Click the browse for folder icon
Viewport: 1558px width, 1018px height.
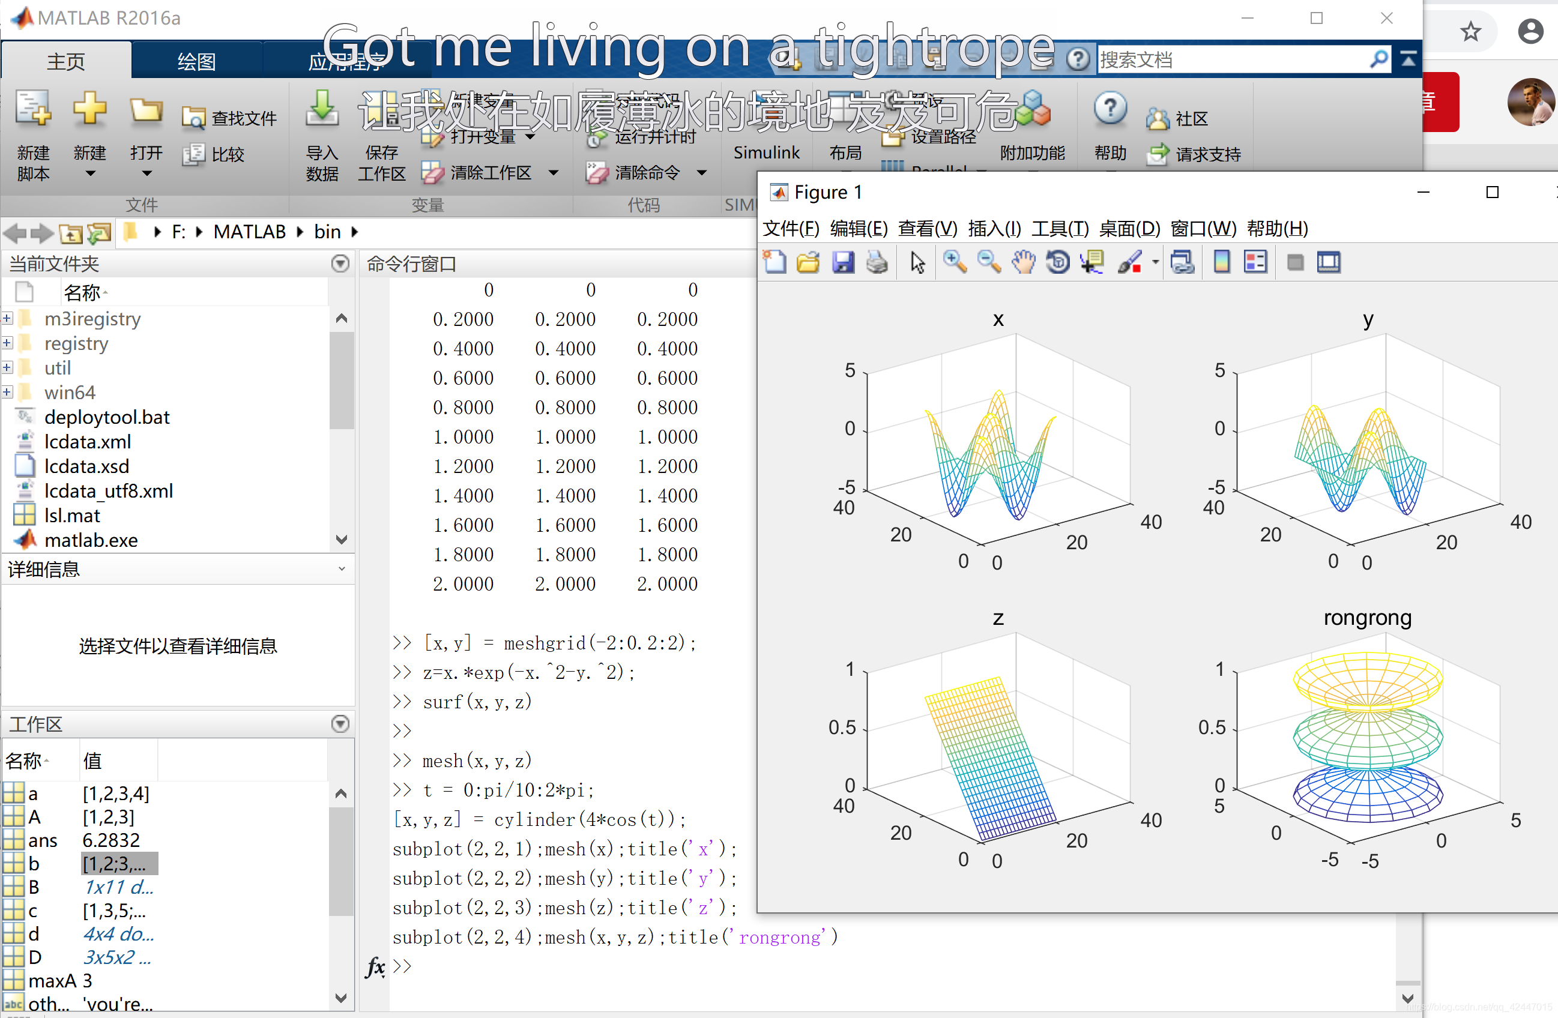[99, 233]
